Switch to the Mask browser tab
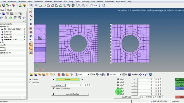 [2, 10]
